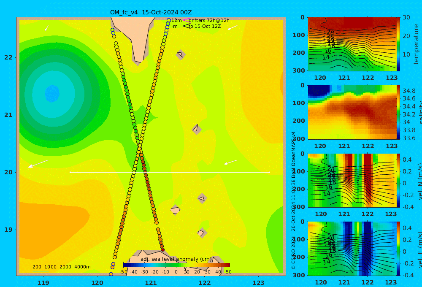Click the main map latitude label 22

coord(8,57)
